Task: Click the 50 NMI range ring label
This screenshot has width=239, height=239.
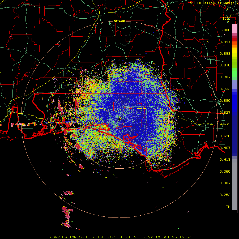Action: [x=119, y=70]
